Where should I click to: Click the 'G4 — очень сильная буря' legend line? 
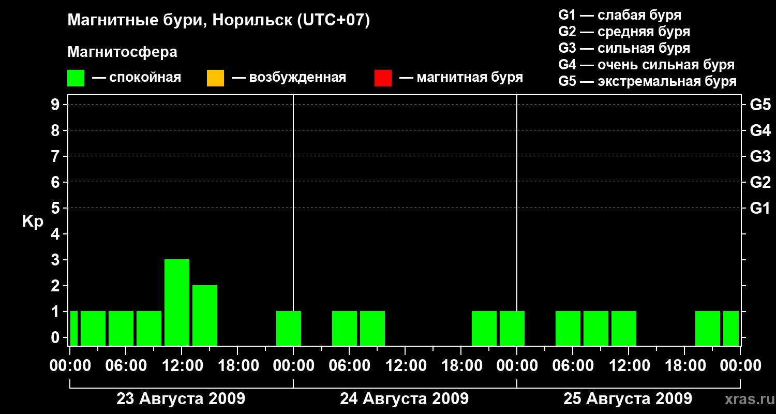click(647, 65)
